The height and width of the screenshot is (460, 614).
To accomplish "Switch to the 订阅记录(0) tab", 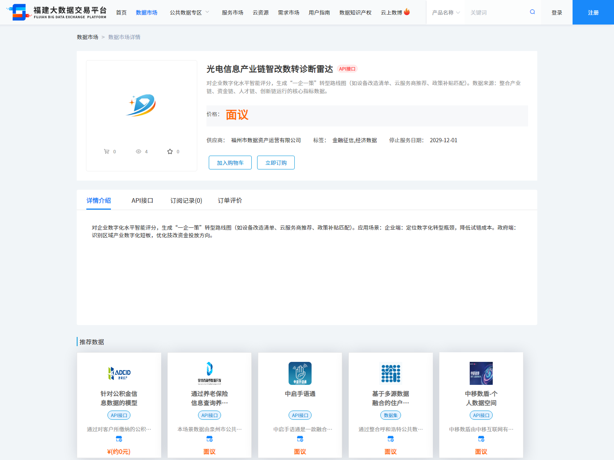I will (x=186, y=200).
